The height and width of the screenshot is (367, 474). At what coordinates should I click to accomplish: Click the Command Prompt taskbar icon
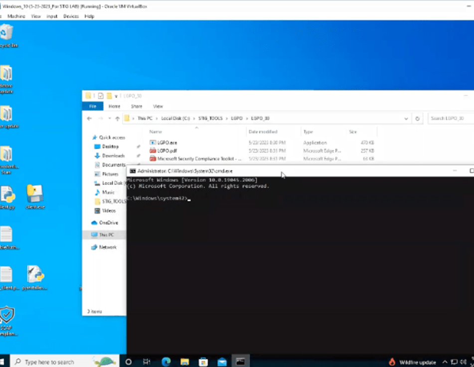240,362
